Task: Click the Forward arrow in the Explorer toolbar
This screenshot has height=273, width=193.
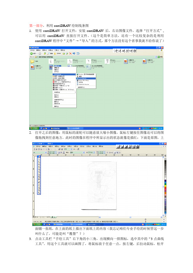Action: coord(40,53)
